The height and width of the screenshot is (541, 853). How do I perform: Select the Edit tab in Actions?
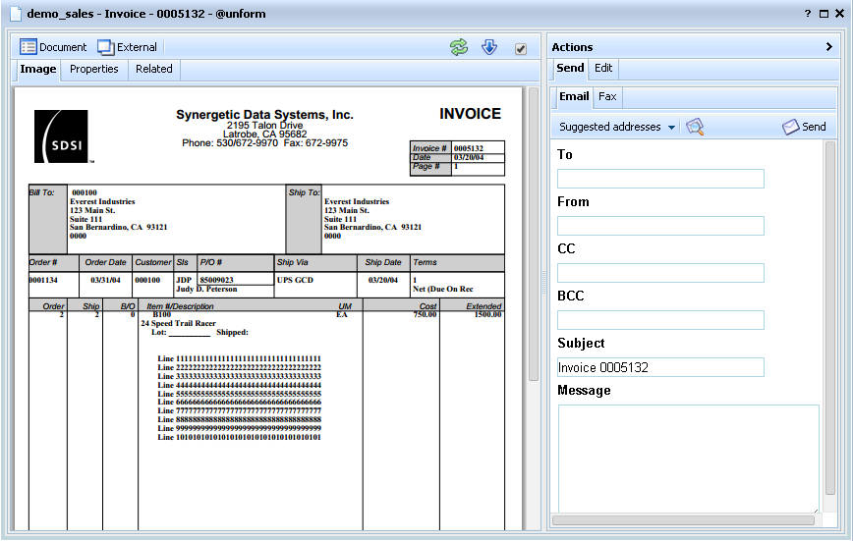[x=603, y=68]
